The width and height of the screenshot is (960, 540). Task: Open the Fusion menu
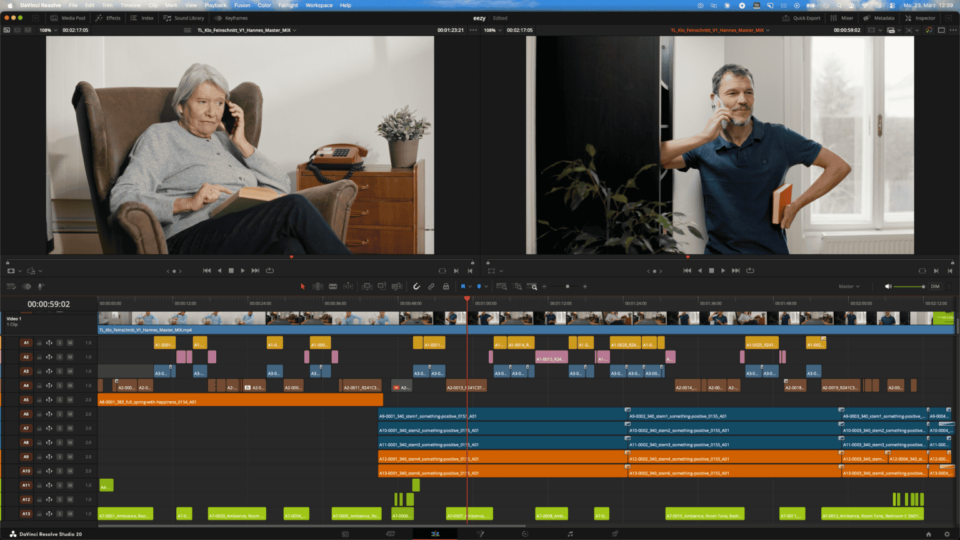pos(242,5)
